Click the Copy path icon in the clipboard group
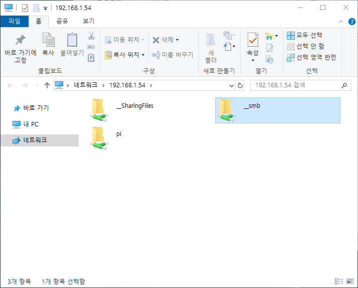The height and width of the screenshot is (288, 358). pyautogui.click(x=91, y=47)
